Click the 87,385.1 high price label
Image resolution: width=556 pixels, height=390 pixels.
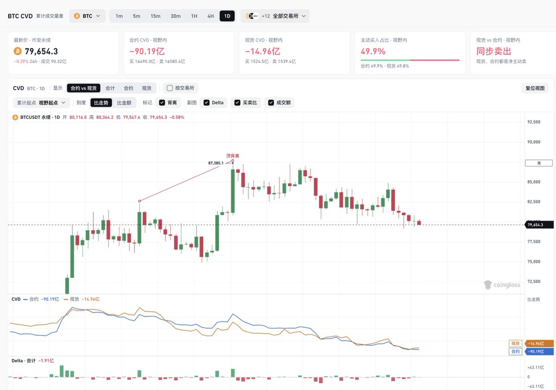[x=216, y=163]
